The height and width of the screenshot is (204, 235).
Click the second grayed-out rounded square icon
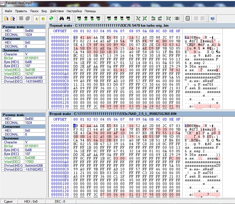point(28,18)
